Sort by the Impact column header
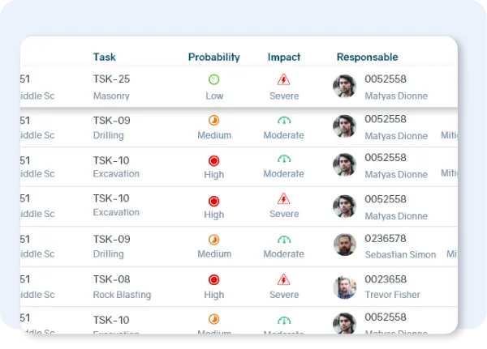 (284, 57)
